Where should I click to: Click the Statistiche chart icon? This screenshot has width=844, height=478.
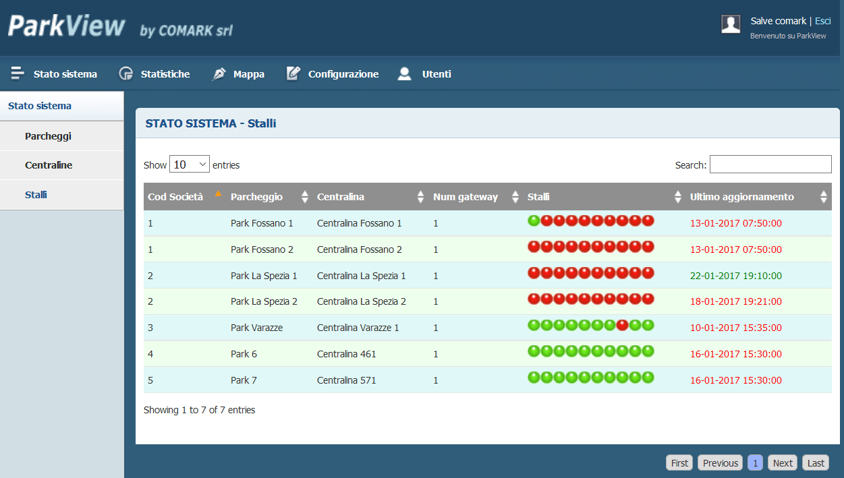click(126, 73)
